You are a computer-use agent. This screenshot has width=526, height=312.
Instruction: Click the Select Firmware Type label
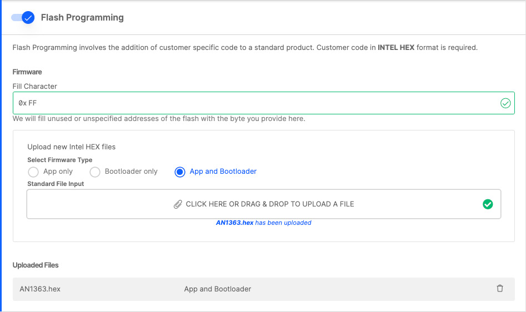point(60,160)
